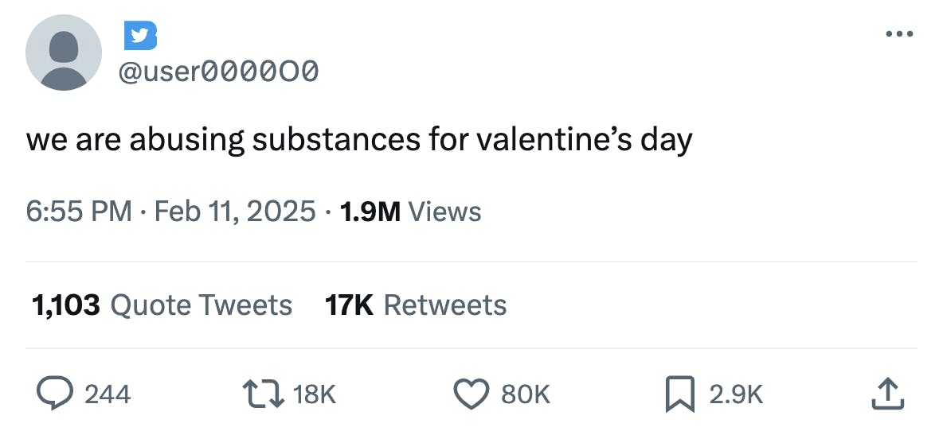Screen dimensions: 943x431
Task: Click the blue Twitter bird badge
Action: click(140, 36)
